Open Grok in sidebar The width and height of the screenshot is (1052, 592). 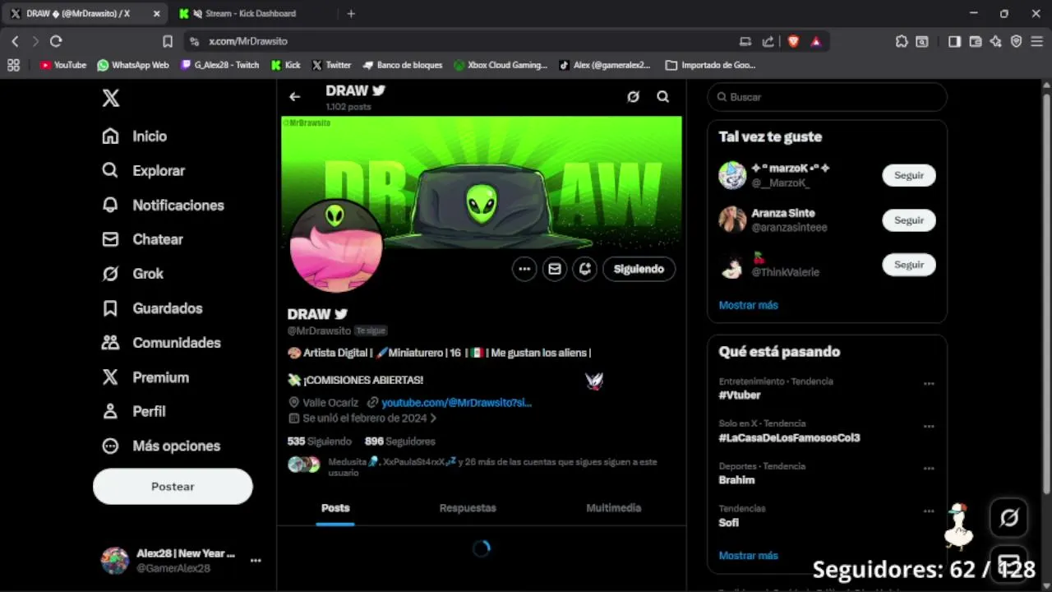[x=132, y=274]
